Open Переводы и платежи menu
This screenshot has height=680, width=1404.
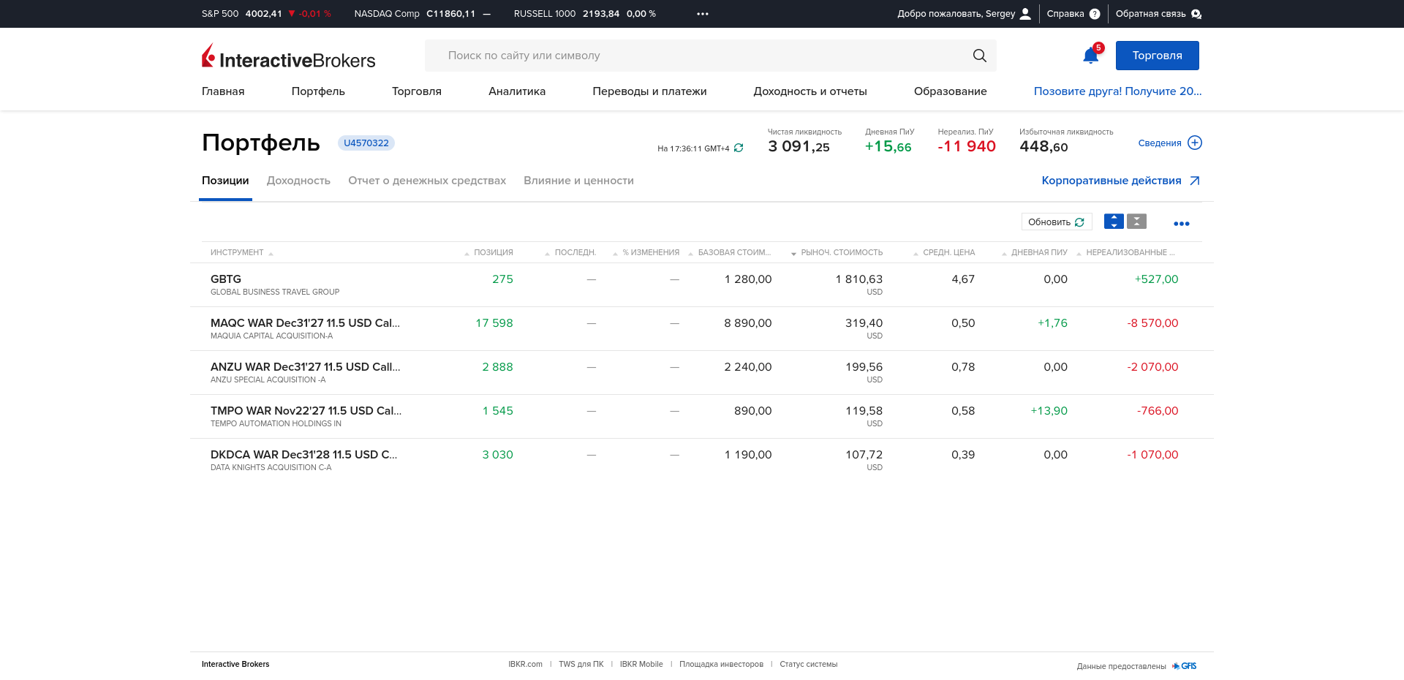point(649,91)
